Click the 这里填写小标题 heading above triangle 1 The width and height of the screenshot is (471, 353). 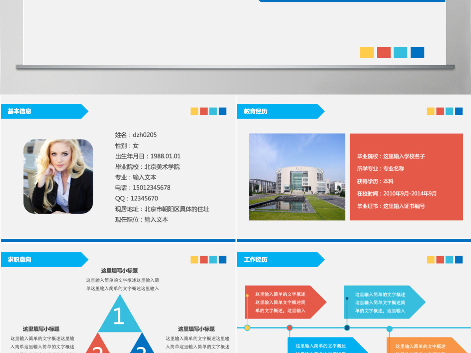click(x=119, y=271)
